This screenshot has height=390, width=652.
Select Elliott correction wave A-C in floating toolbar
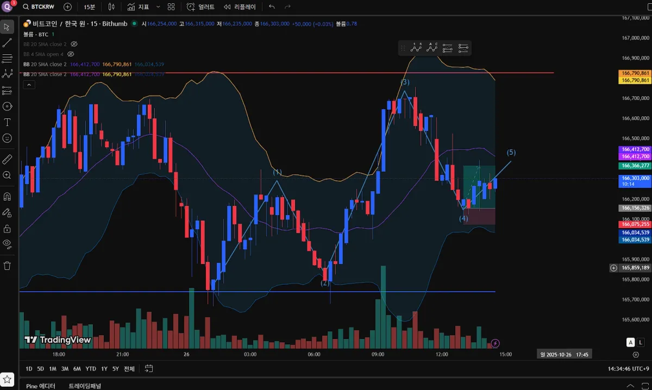point(432,48)
